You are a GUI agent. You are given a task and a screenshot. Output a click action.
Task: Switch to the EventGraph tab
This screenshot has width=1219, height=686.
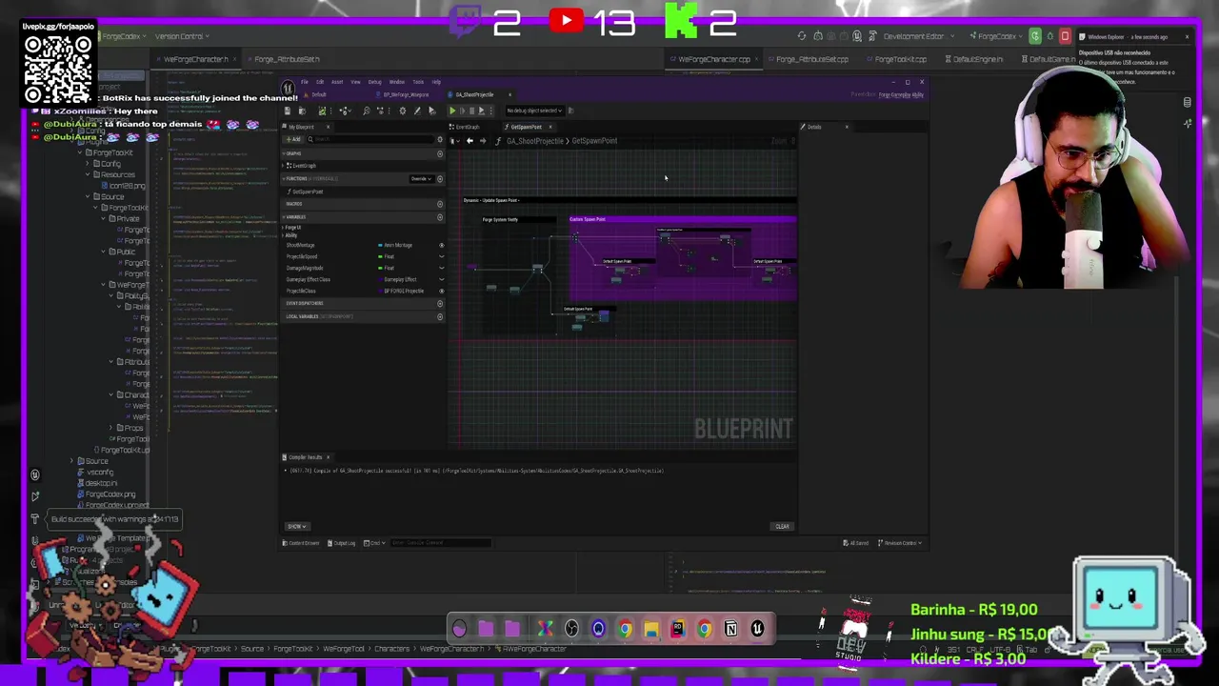[465, 127]
